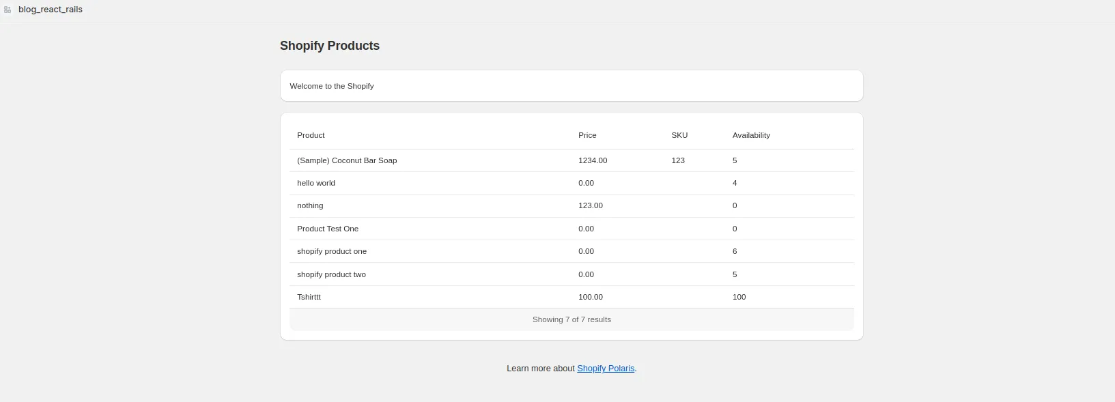The height and width of the screenshot is (402, 1115).
Task: Select the hello world product row
Action: [x=571, y=183]
